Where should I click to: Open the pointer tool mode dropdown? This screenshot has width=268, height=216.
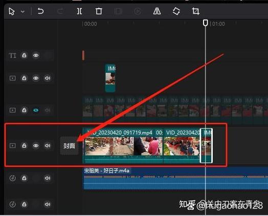tap(23, 12)
